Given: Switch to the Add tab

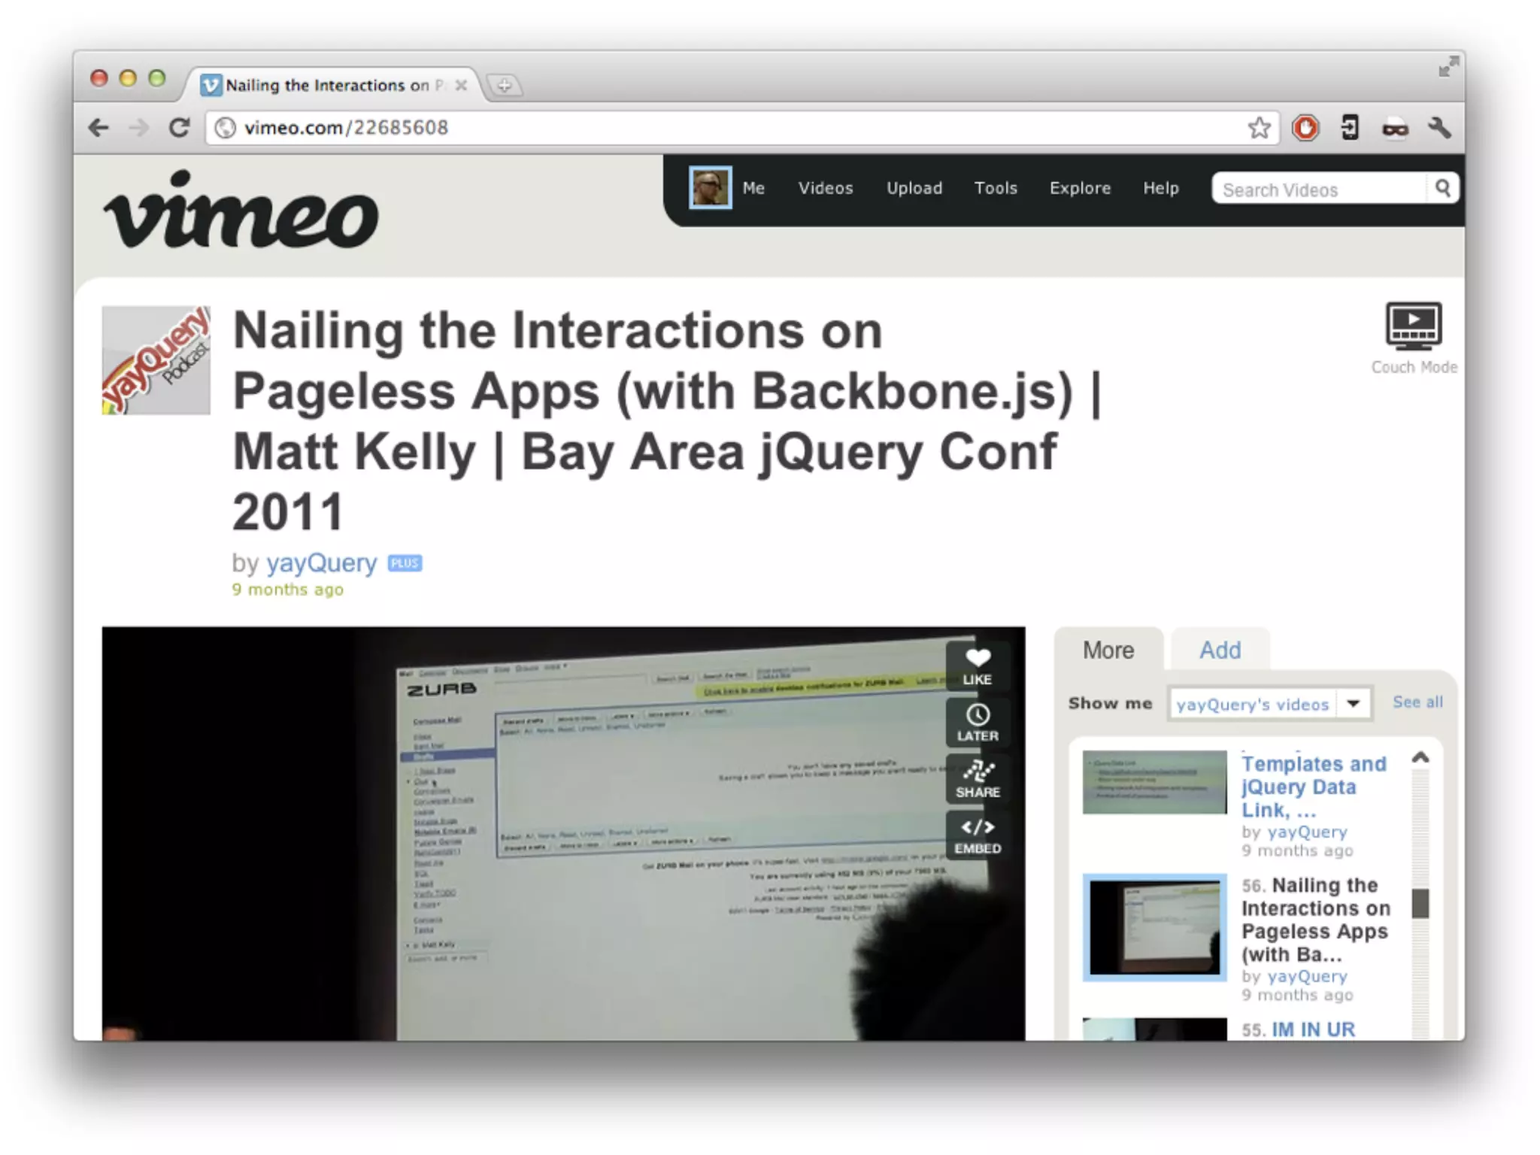Looking at the screenshot, I should [x=1220, y=650].
